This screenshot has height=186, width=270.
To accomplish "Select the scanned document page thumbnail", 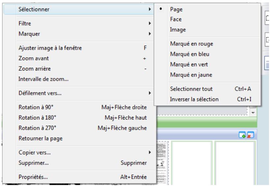I will click(x=162, y=163).
